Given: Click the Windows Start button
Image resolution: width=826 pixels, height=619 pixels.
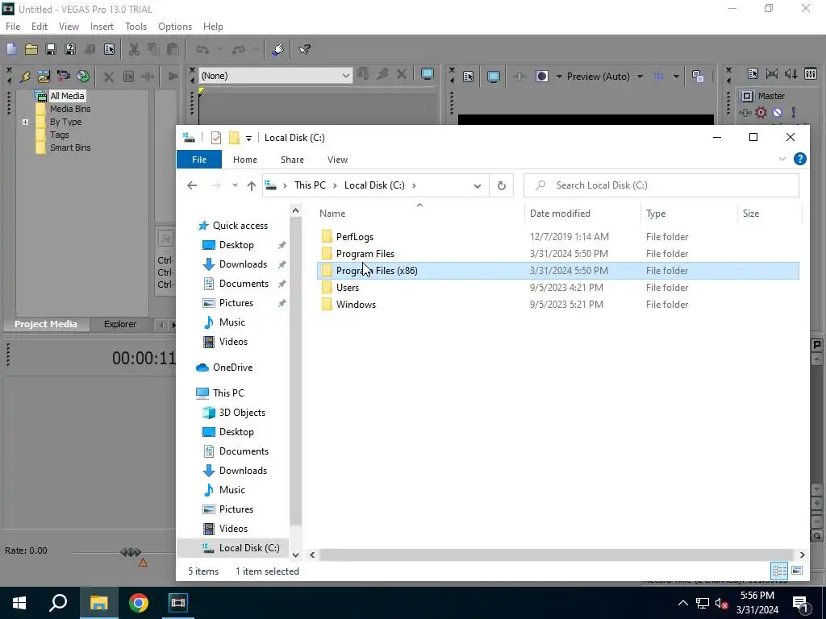Looking at the screenshot, I should click(19, 603).
